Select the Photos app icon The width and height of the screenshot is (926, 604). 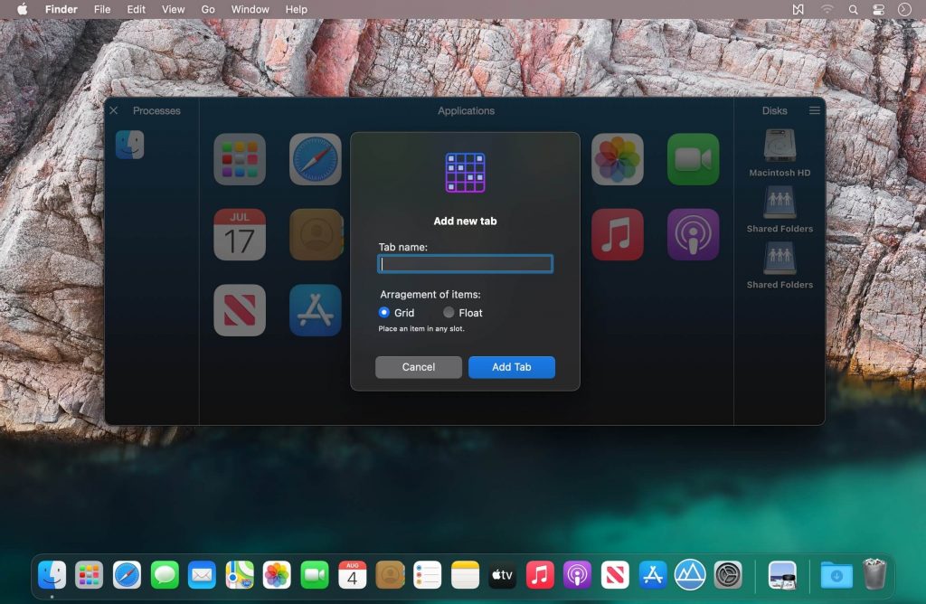[x=617, y=157]
